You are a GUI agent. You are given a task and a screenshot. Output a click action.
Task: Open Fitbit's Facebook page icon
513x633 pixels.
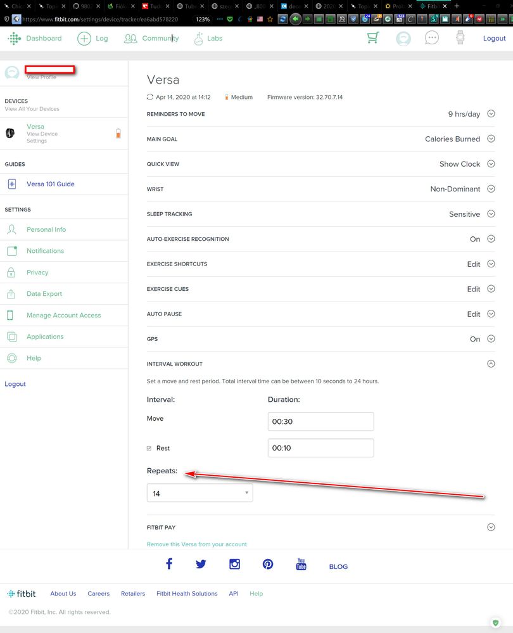169,563
